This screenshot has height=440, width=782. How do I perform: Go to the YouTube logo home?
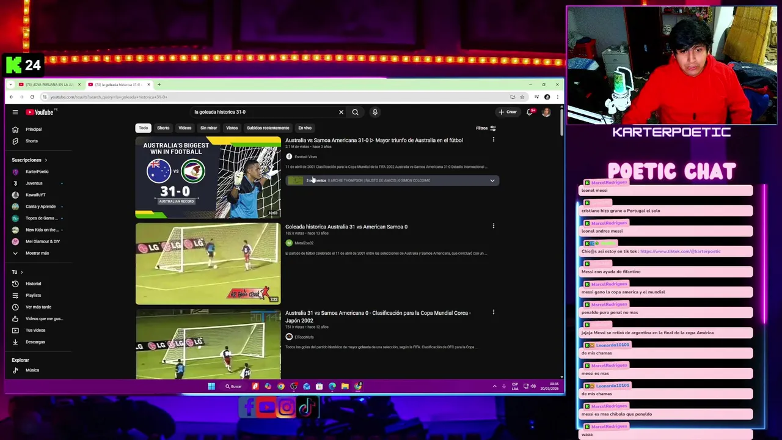[40, 112]
